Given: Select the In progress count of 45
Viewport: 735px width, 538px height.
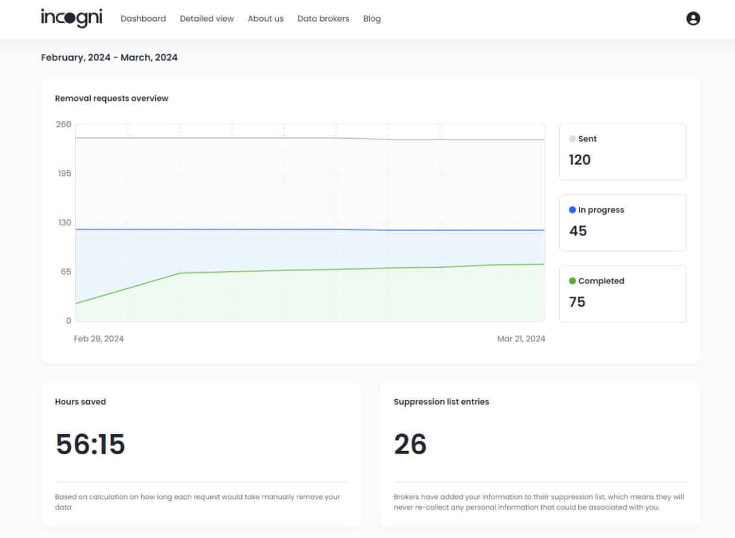Looking at the screenshot, I should [x=578, y=231].
